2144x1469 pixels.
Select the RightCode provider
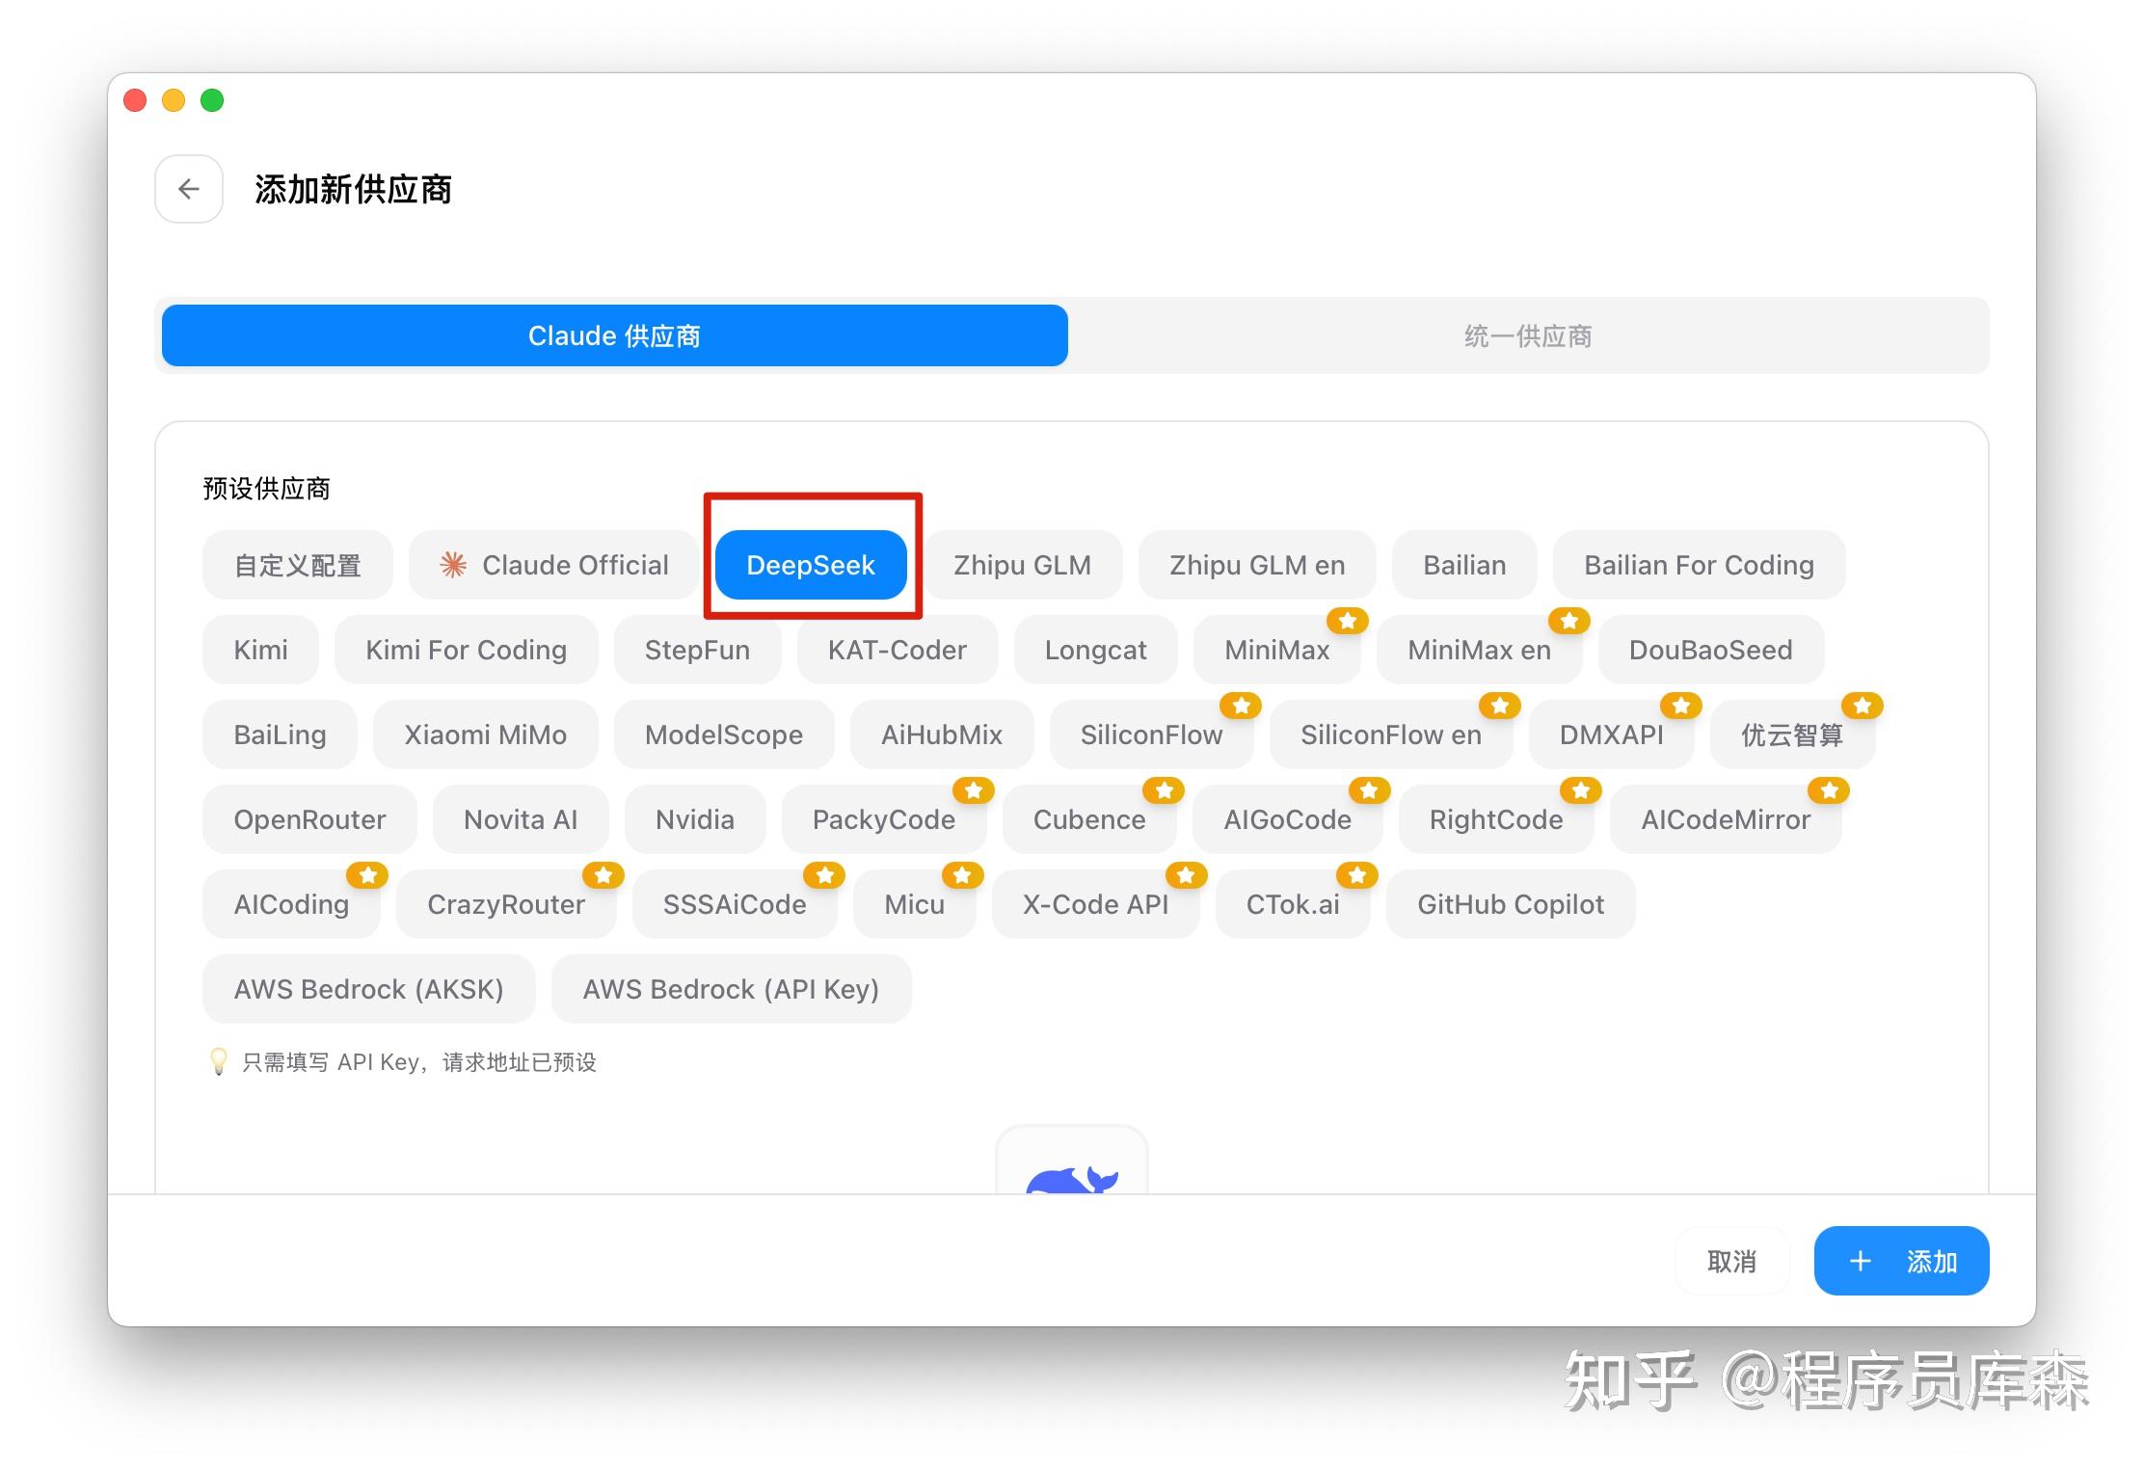tap(1496, 819)
